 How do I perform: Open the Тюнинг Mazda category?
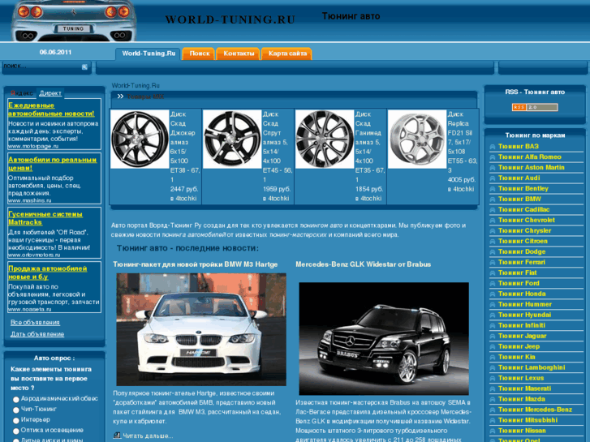[522, 399]
